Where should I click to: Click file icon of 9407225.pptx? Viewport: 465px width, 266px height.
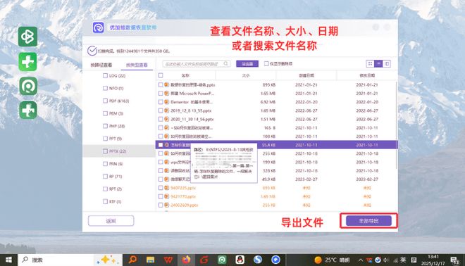pyautogui.click(x=167, y=188)
